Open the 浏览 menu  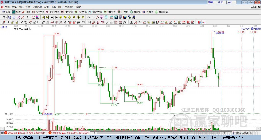[14, 7]
